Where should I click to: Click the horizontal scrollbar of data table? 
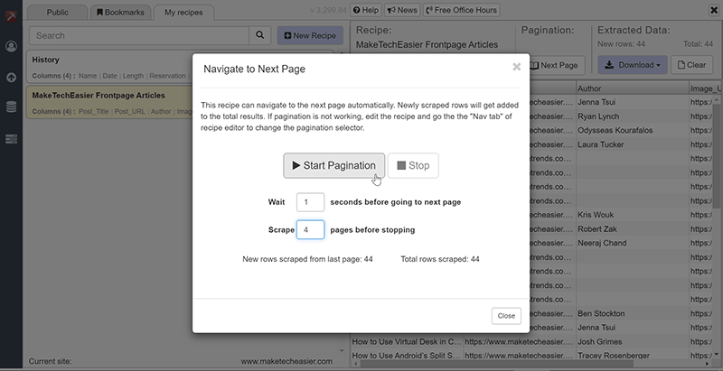496,364
